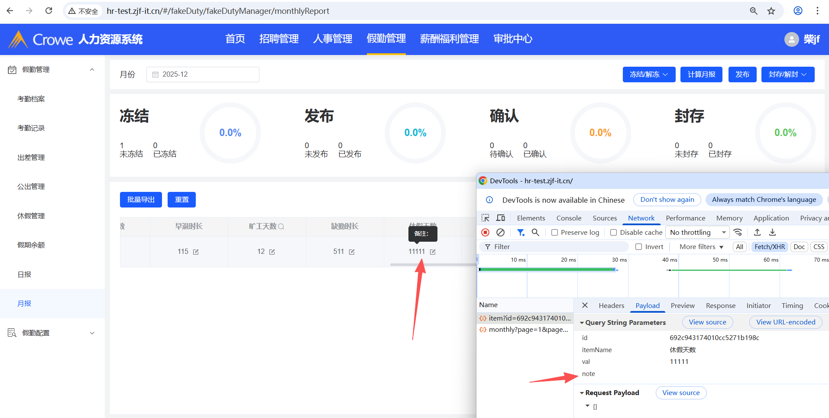Viewport: 829px width, 418px height.
Task: Click the 批量导出 button
Action: coord(141,200)
